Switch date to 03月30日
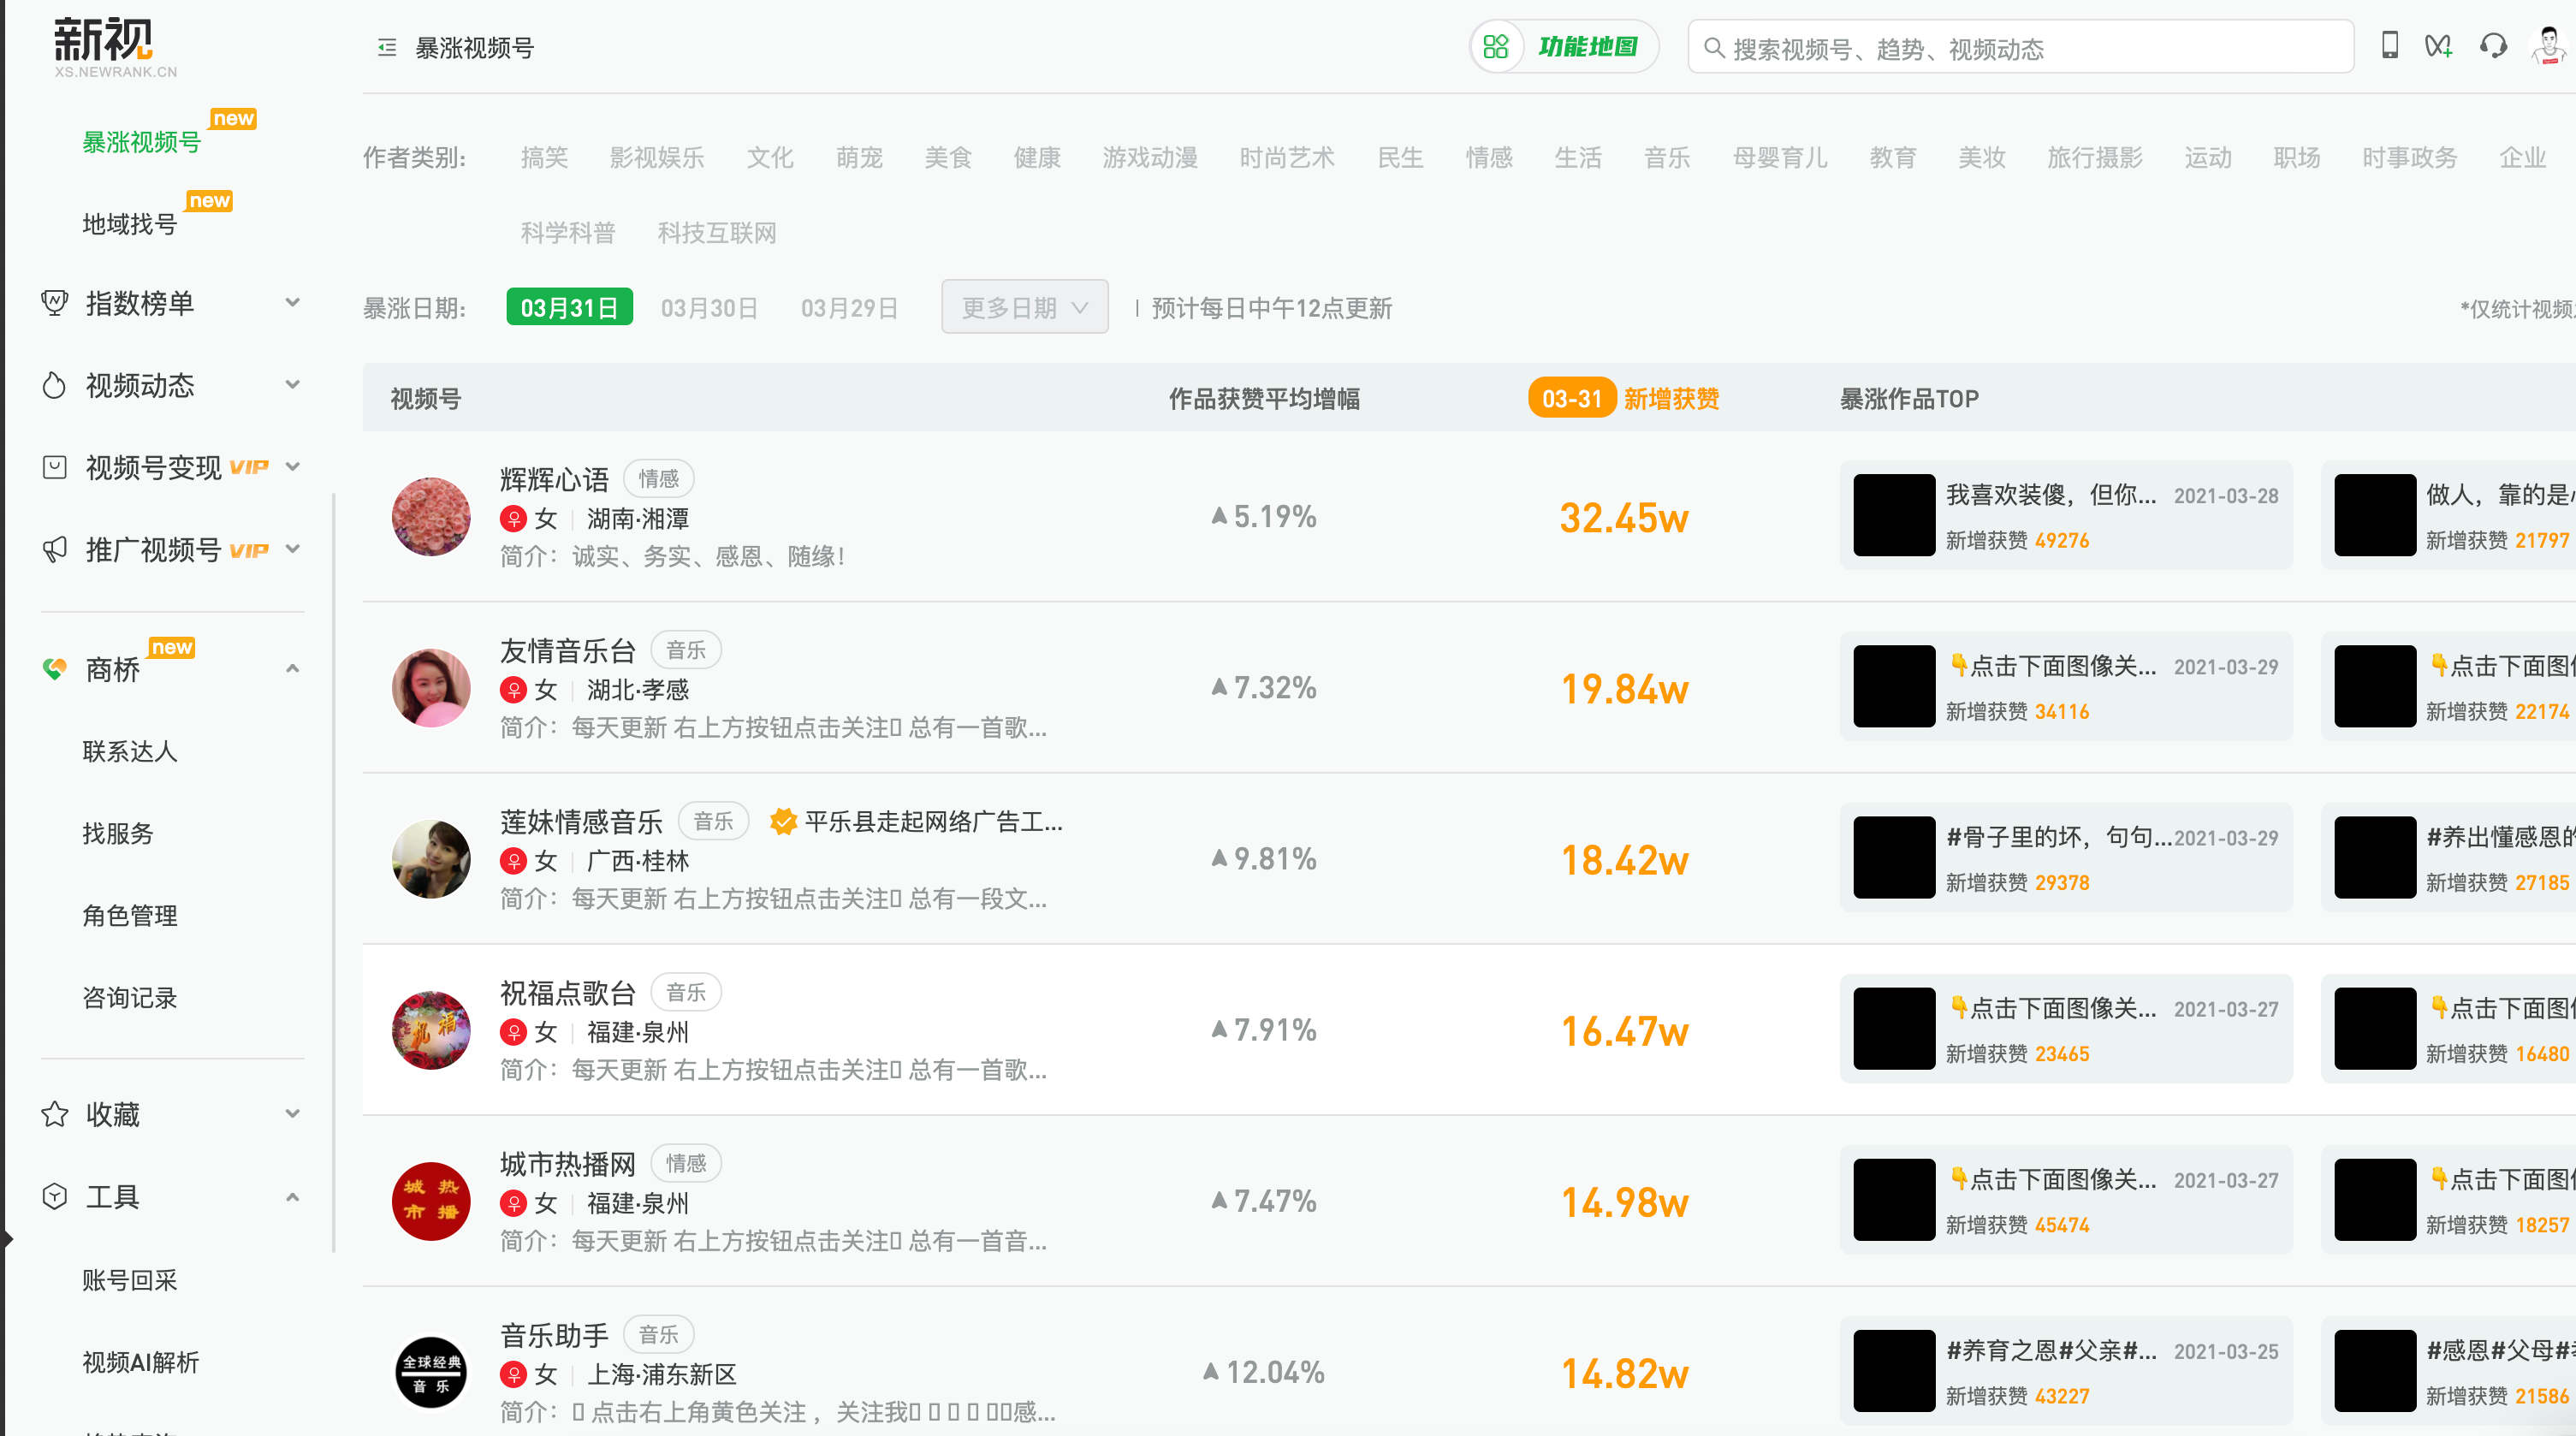The width and height of the screenshot is (2576, 1436). coord(709,308)
